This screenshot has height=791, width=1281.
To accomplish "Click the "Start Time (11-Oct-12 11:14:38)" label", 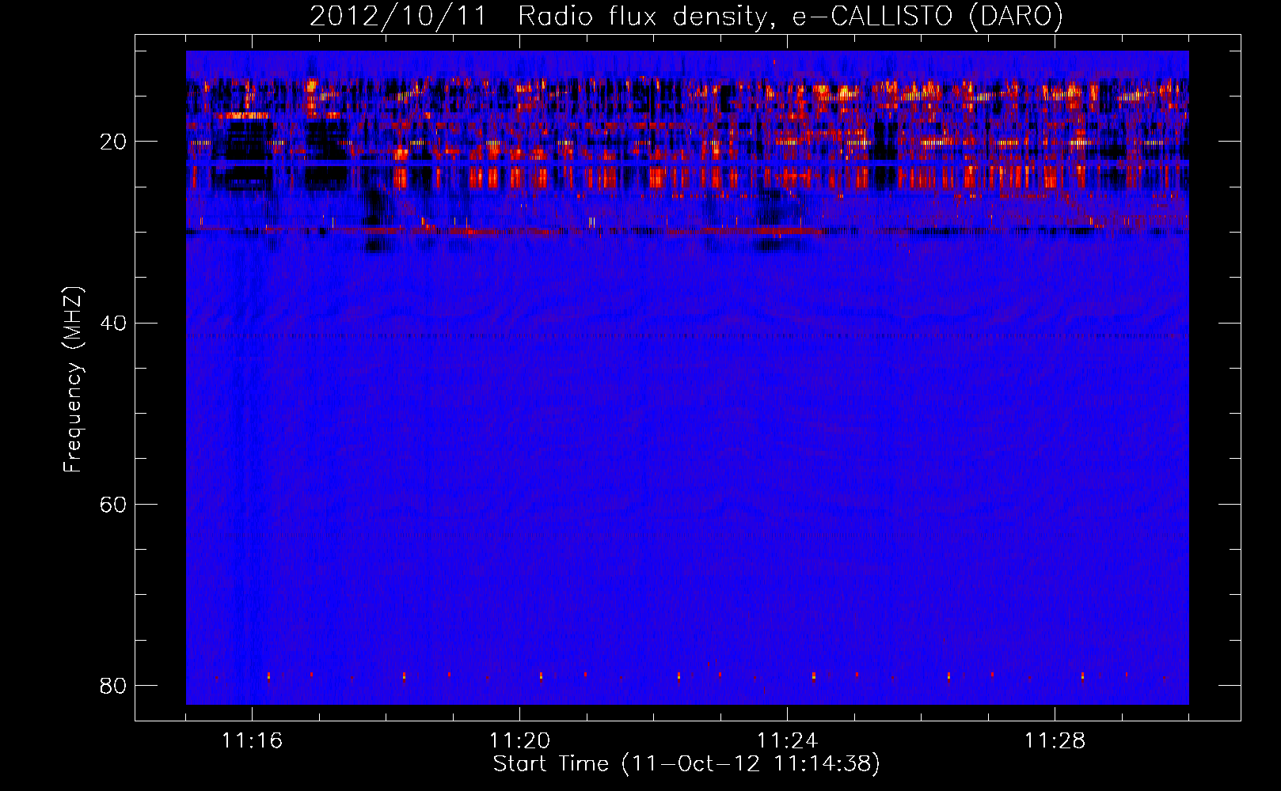I will 686,764.
